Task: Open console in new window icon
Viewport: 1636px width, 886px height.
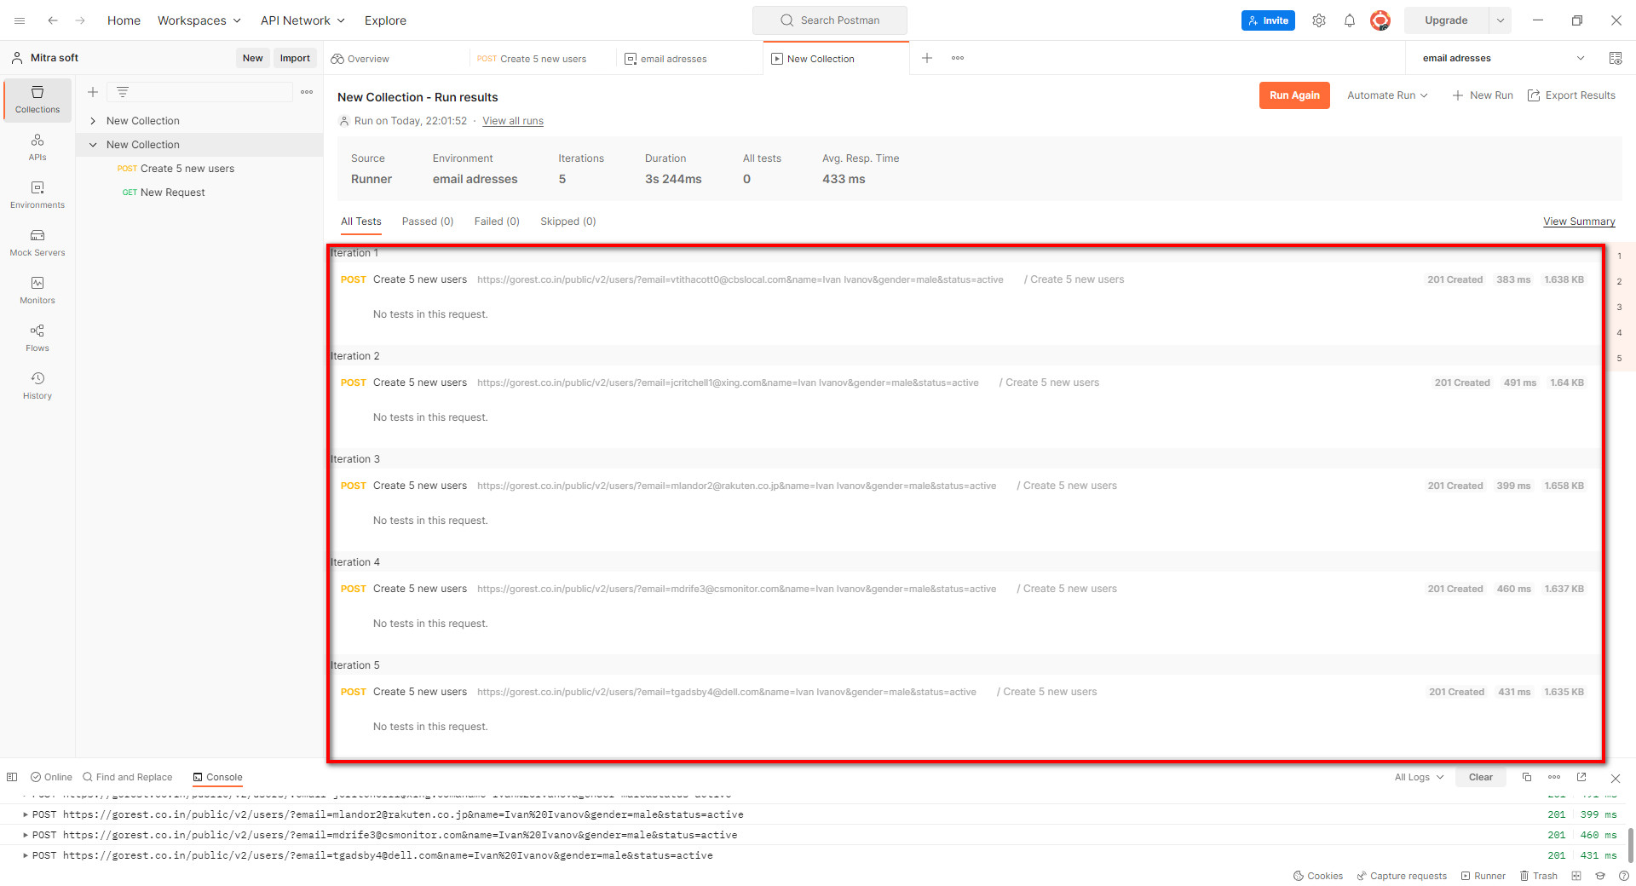Action: pyautogui.click(x=1581, y=777)
